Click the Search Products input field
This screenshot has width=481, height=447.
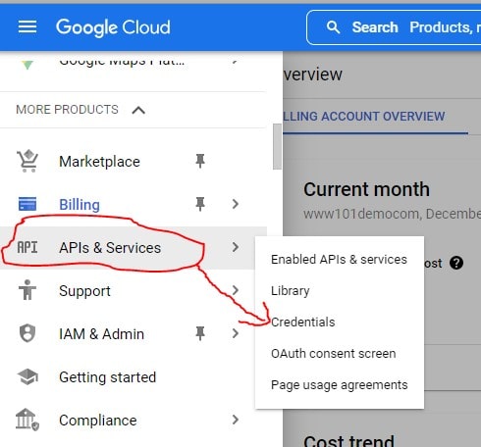[x=395, y=27]
